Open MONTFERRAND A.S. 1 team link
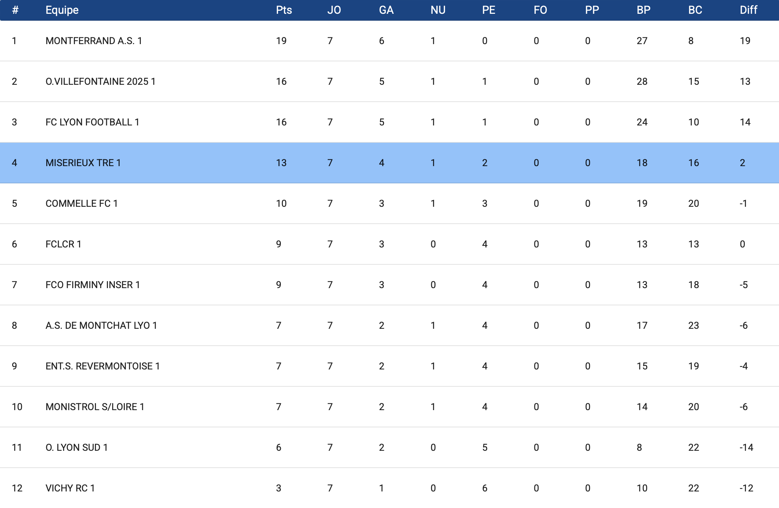 (94, 41)
